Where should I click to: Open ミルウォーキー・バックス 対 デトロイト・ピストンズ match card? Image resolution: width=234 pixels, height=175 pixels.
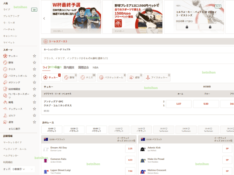pos(194,17)
